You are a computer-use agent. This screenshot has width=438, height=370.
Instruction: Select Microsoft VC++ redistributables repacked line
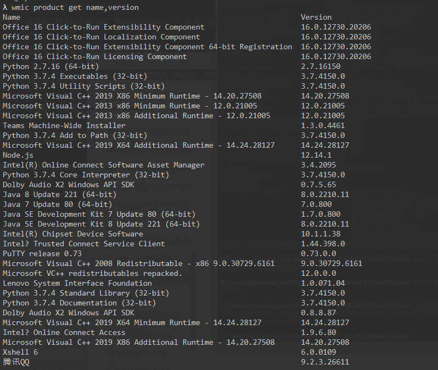pyautogui.click(x=93, y=274)
